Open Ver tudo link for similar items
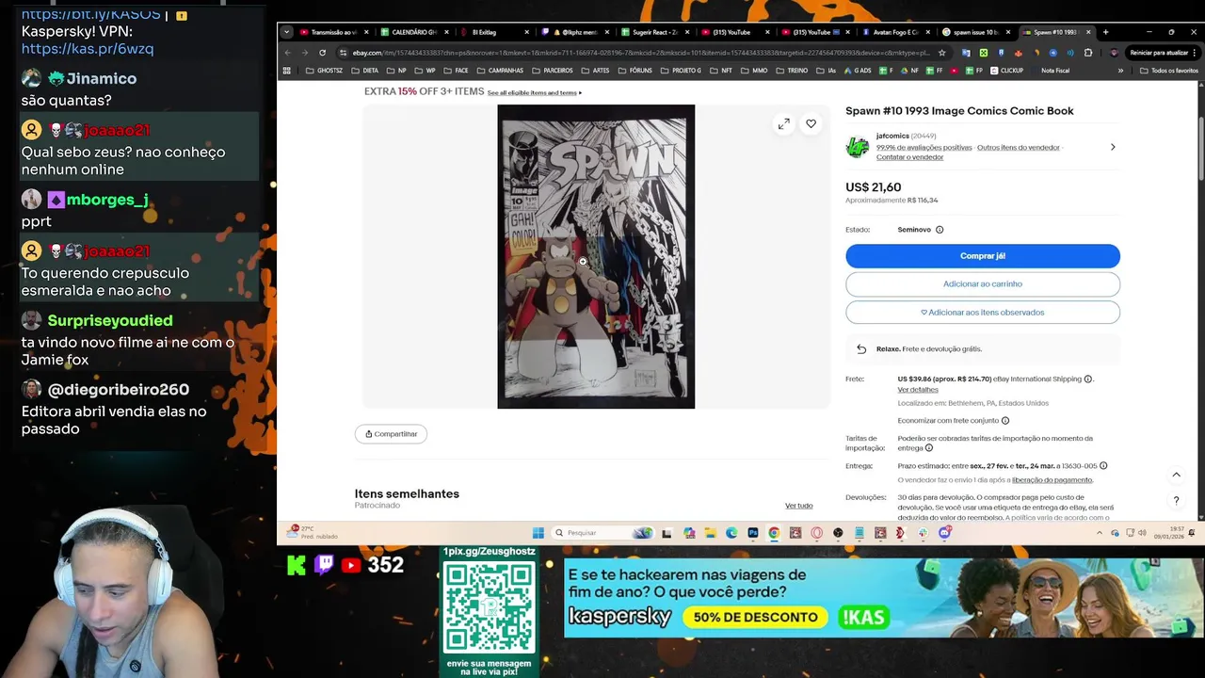The image size is (1205, 678). click(798, 506)
